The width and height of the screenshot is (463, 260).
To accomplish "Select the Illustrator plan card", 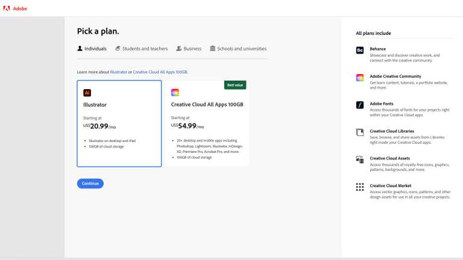I will 119,123.
